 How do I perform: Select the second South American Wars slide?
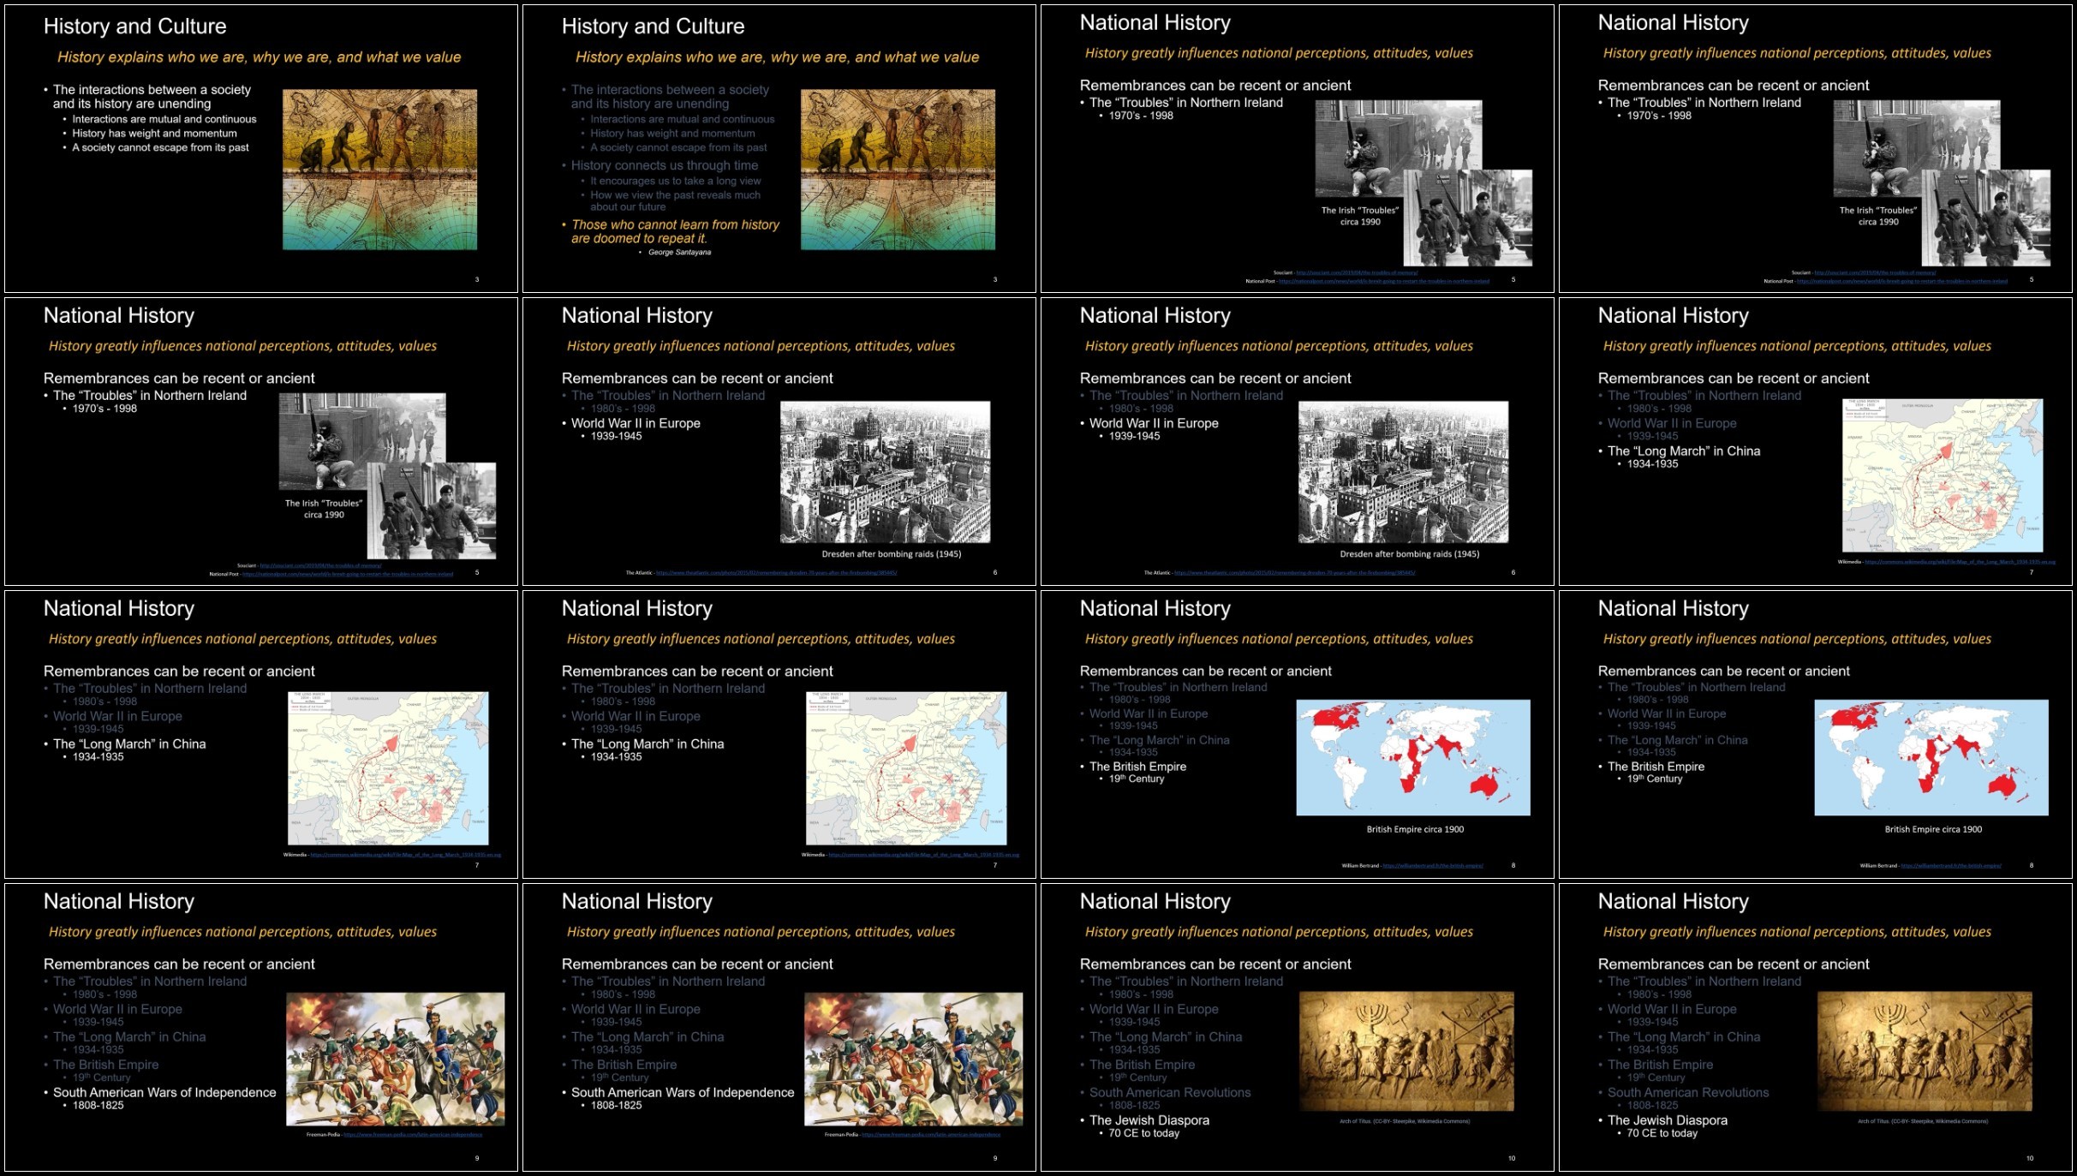779,1028
